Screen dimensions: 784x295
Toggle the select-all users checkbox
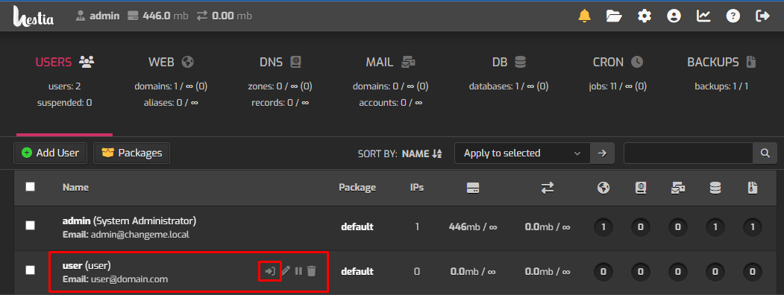tap(31, 187)
